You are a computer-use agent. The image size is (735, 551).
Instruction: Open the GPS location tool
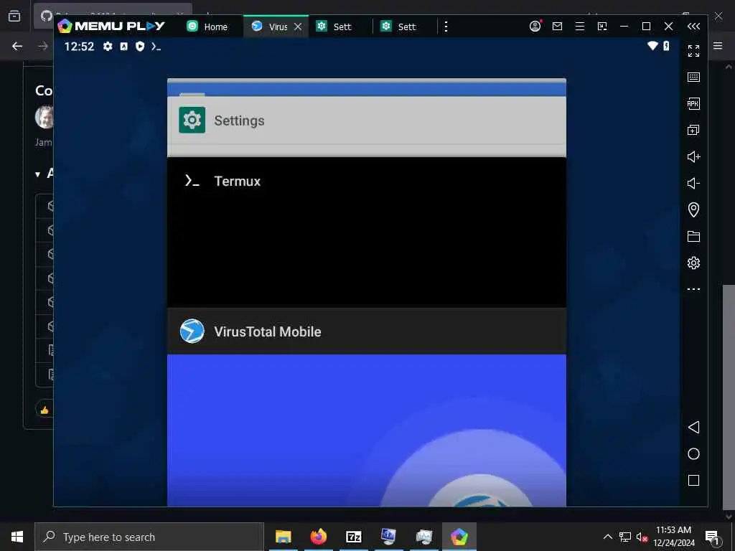pos(693,209)
